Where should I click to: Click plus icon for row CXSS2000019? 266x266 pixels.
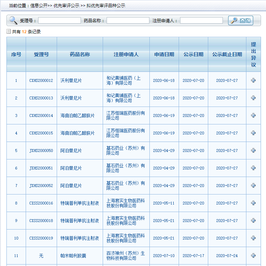(253, 238)
